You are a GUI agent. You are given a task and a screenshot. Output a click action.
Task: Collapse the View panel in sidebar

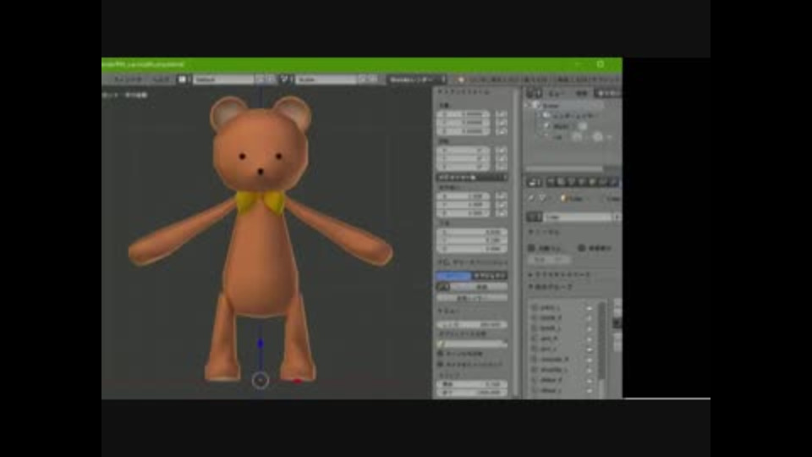(x=448, y=312)
